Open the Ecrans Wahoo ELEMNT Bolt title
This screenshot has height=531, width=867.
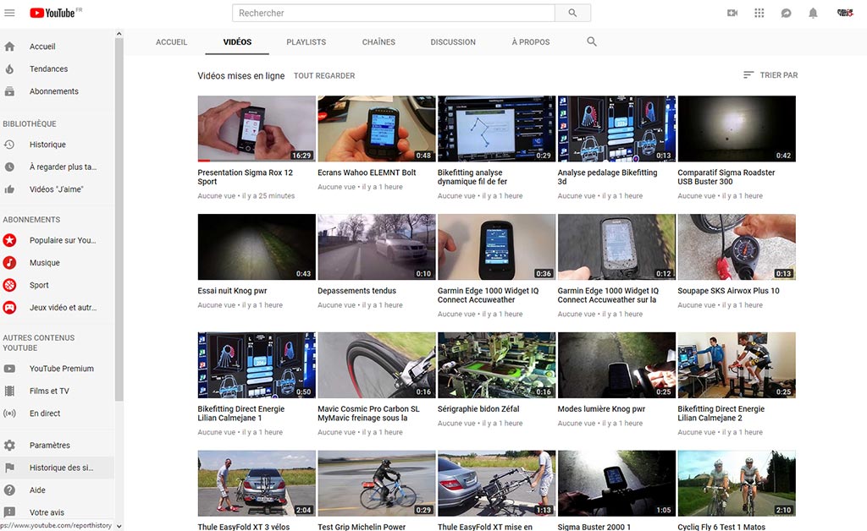(367, 172)
